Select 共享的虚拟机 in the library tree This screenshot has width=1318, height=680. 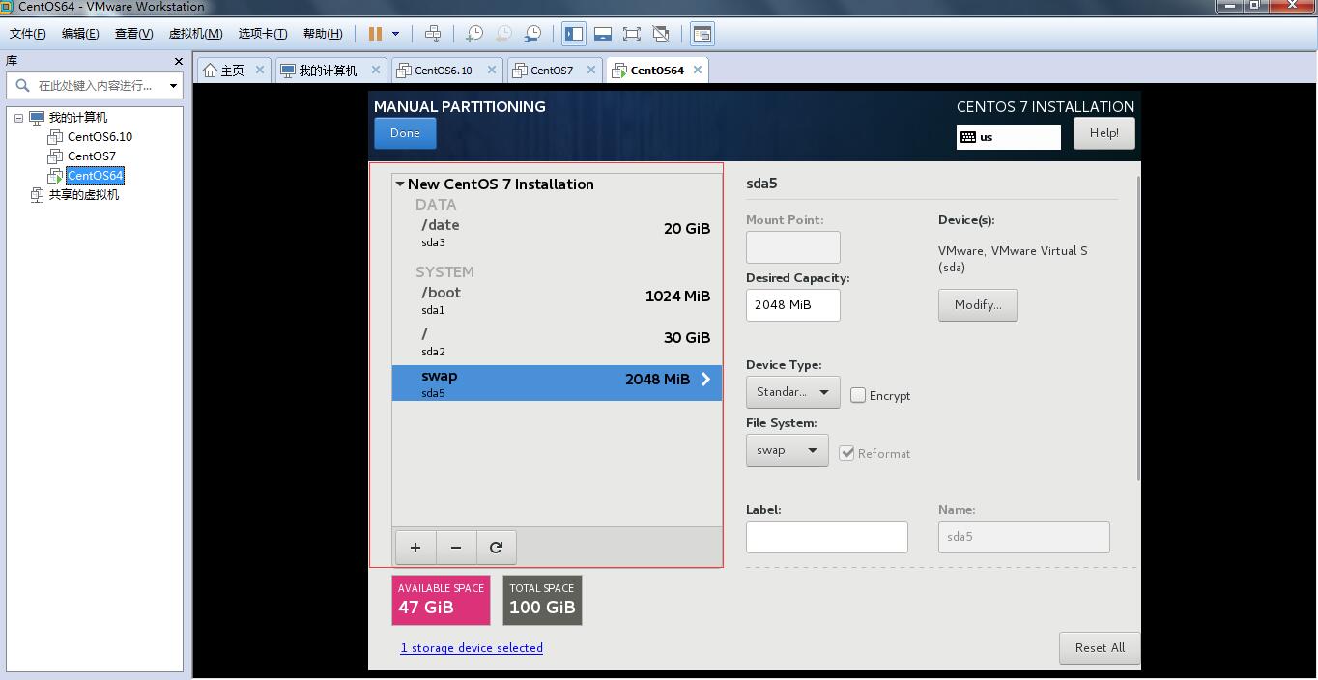[84, 195]
